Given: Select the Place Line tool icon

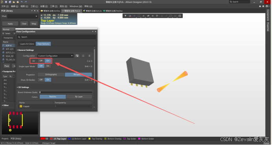Looking at the screenshot, I should 166,16.
